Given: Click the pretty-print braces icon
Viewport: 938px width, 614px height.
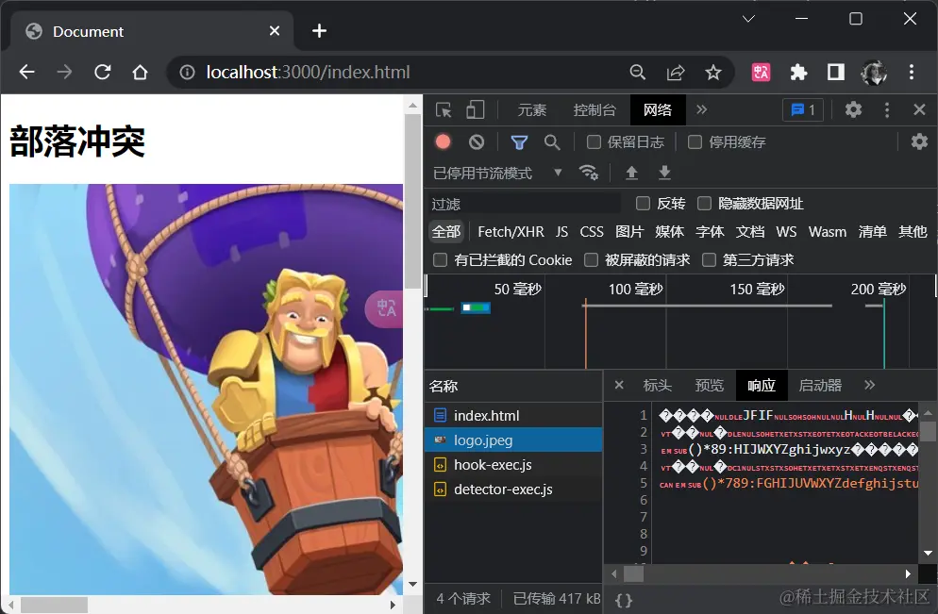Looking at the screenshot, I should (x=624, y=600).
